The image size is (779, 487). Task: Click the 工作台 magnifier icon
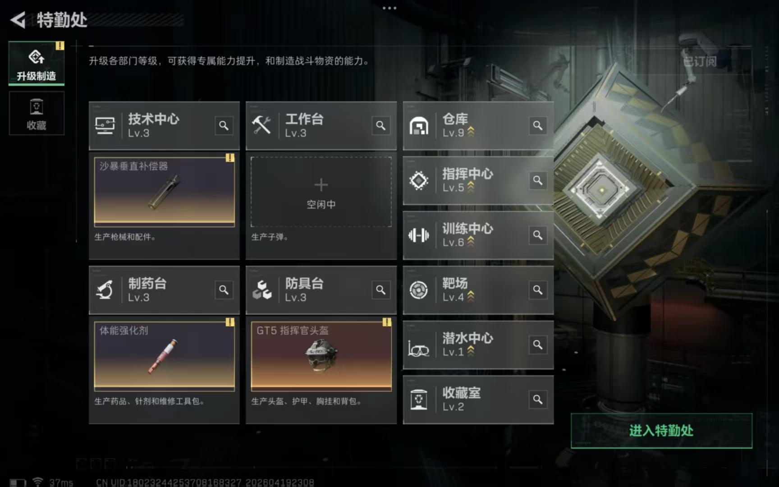click(381, 125)
